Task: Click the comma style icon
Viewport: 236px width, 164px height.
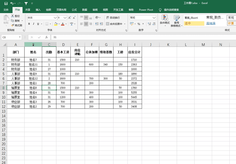Action: (143, 24)
